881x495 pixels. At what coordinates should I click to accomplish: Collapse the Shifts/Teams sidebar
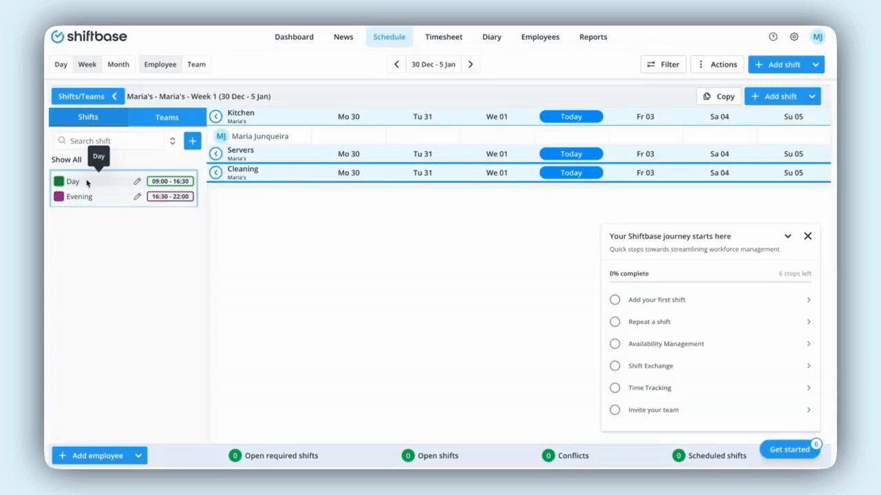point(88,96)
